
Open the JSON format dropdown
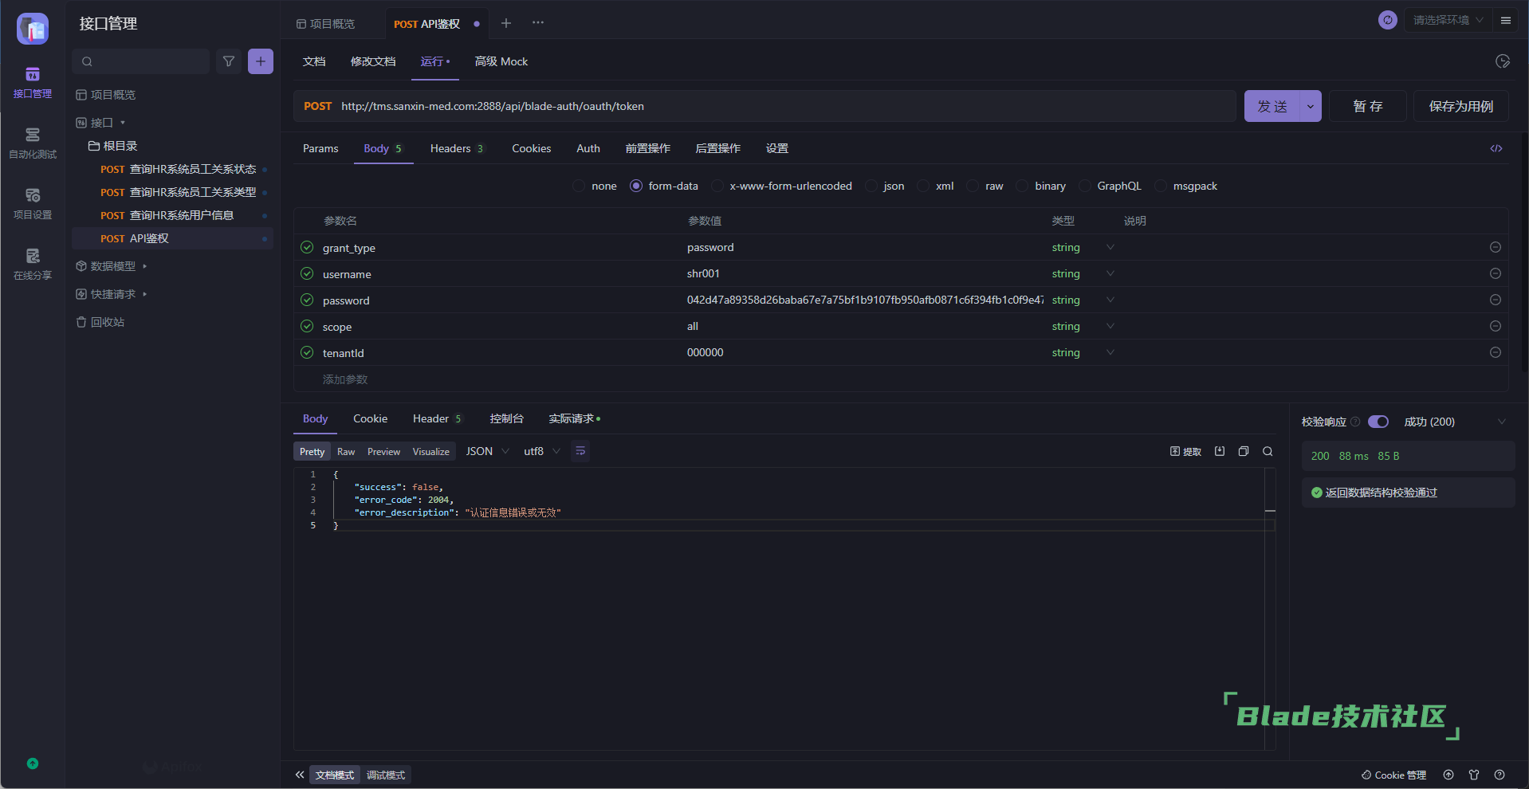pos(487,451)
